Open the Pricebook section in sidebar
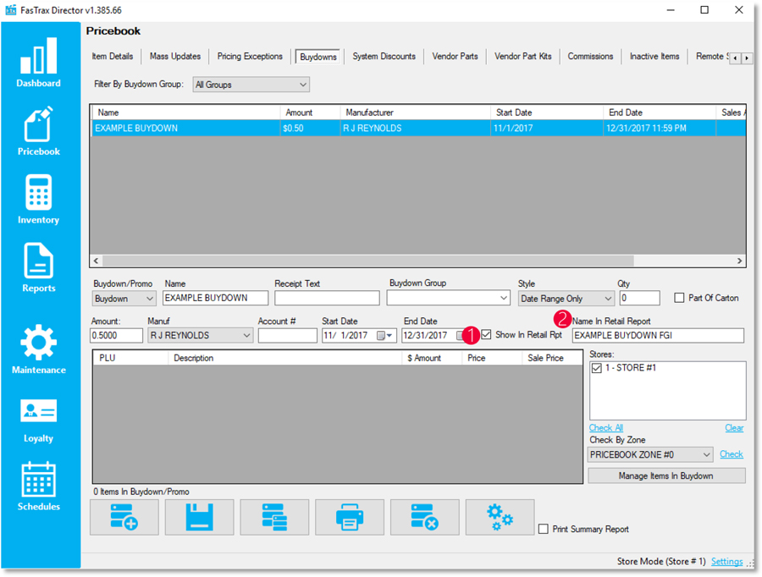This screenshot has height=577, width=762. 38,131
